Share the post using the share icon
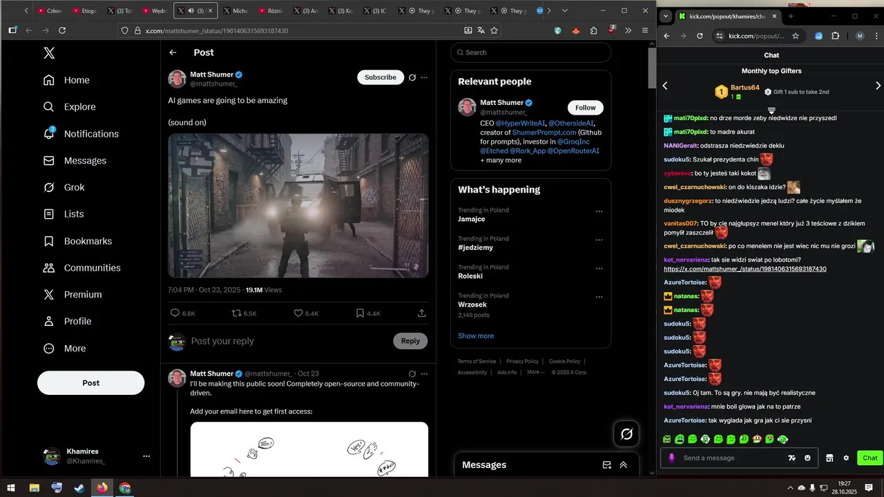This screenshot has width=884, height=497. point(422,313)
